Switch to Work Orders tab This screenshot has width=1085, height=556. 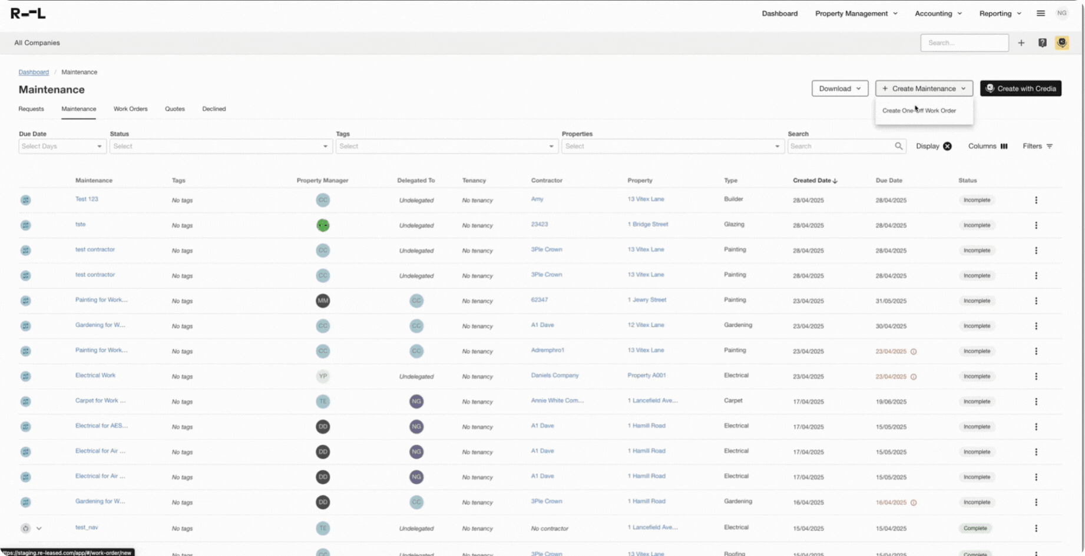(x=131, y=109)
